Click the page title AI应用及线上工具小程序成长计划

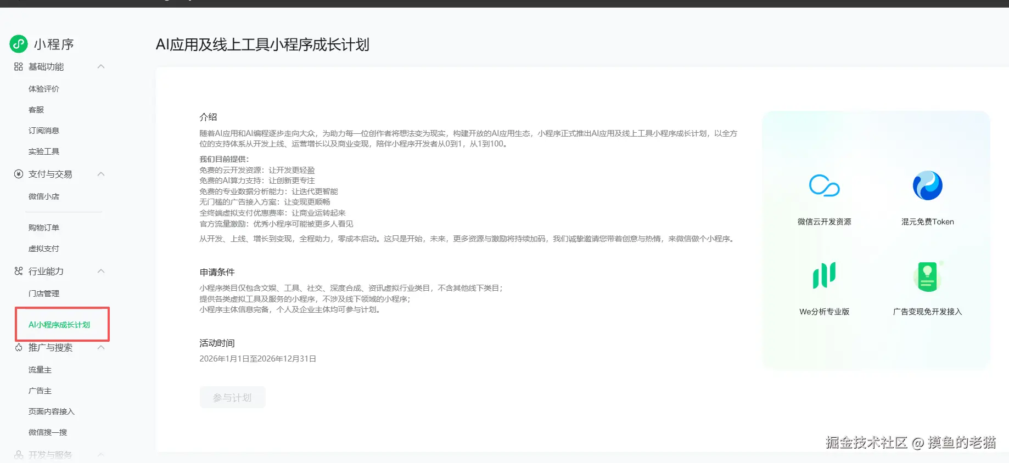262,44
